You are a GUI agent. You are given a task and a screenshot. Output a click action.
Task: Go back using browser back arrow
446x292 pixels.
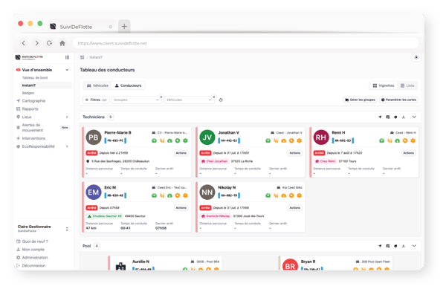[24, 43]
